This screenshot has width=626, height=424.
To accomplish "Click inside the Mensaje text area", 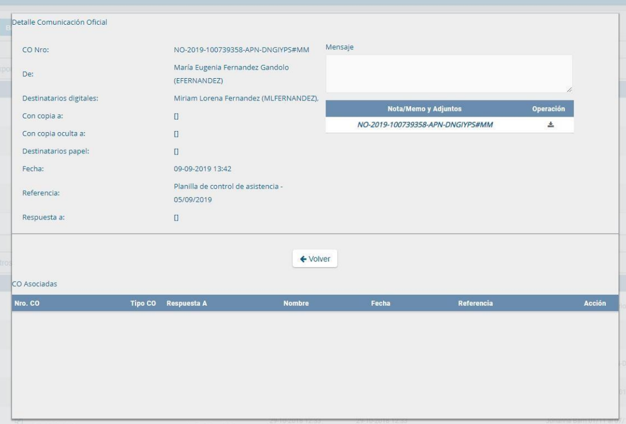I will [448, 74].
